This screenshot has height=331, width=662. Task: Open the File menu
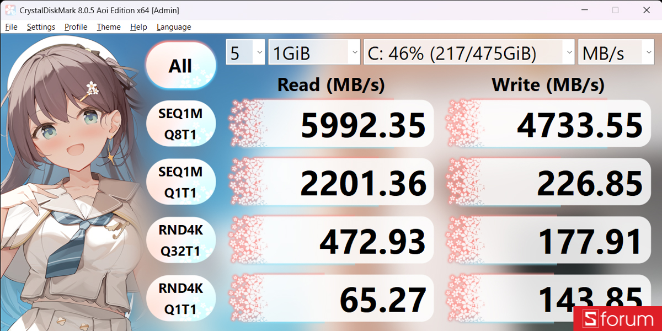[11, 27]
